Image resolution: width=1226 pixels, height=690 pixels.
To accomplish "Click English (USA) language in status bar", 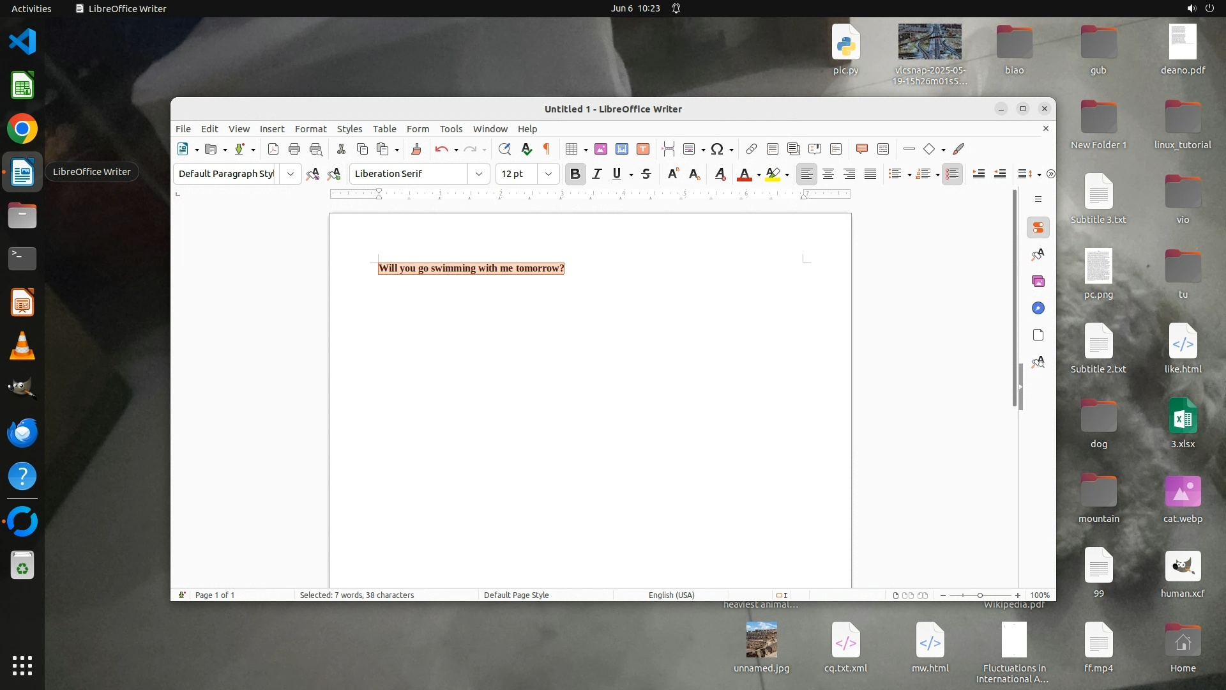I will click(671, 595).
